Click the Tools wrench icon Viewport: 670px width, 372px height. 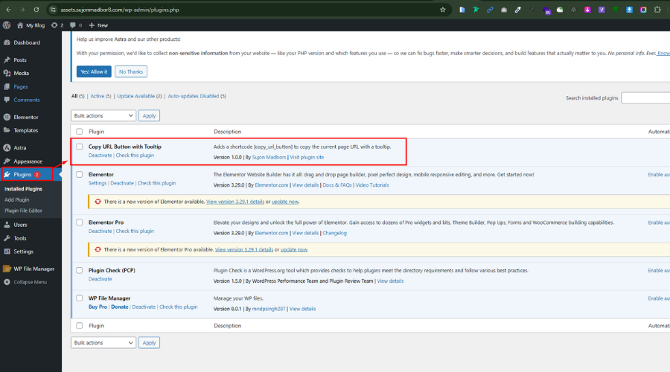7,238
